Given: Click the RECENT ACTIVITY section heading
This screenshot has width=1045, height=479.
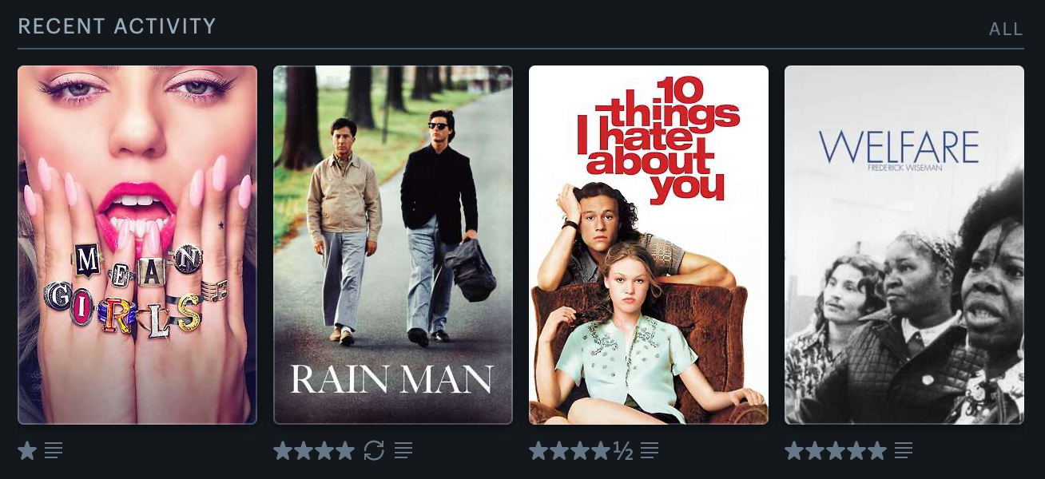Looking at the screenshot, I should pyautogui.click(x=117, y=26).
